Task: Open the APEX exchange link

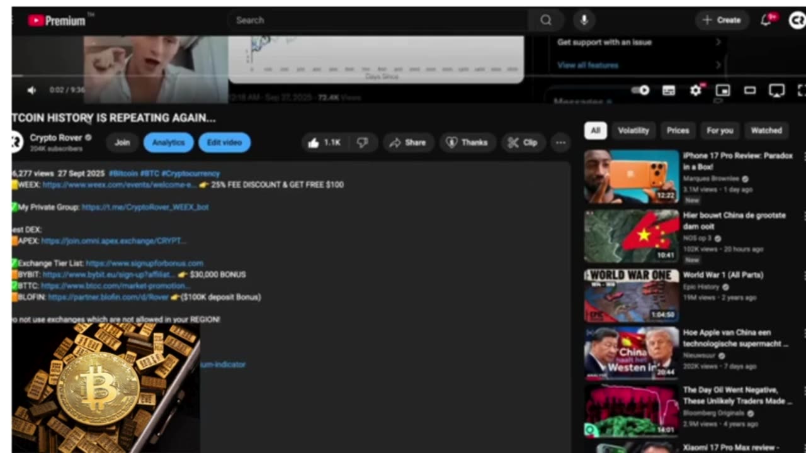Action: 113,241
